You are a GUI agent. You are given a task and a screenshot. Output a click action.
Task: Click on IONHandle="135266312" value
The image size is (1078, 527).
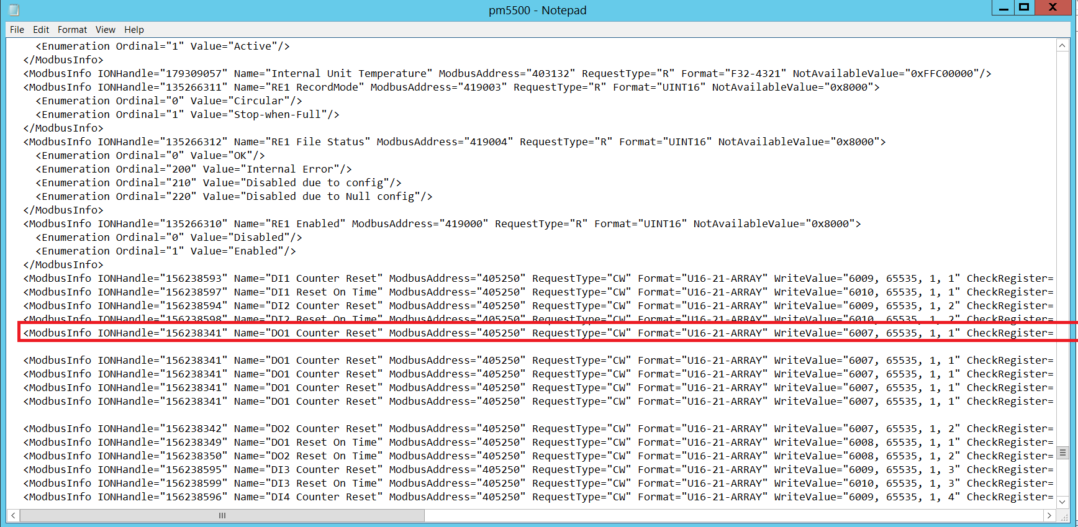(x=163, y=142)
